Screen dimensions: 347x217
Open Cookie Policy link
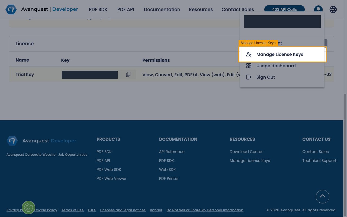pos(46,210)
